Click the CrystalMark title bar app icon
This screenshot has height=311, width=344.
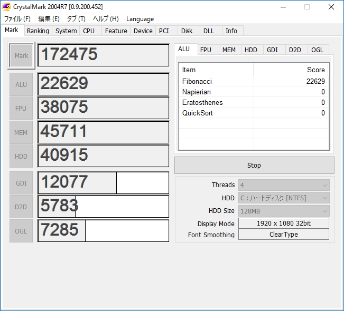pos(6,7)
